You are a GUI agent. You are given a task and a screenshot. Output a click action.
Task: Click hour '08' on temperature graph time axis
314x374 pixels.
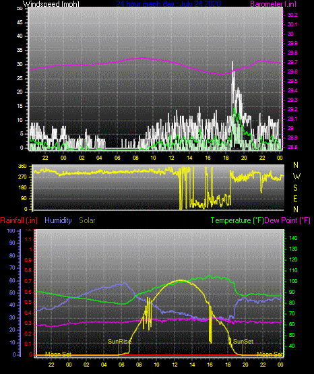[x=139, y=365]
